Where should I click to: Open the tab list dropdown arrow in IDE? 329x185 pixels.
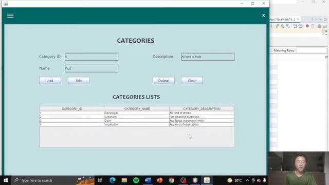tap(320, 20)
